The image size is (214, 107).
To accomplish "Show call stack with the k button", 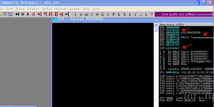I will coord(119,14).
